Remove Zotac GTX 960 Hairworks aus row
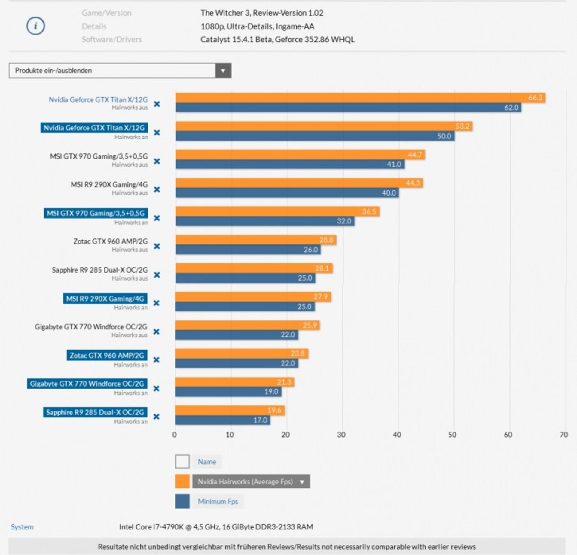The height and width of the screenshot is (555, 577). coord(157,246)
